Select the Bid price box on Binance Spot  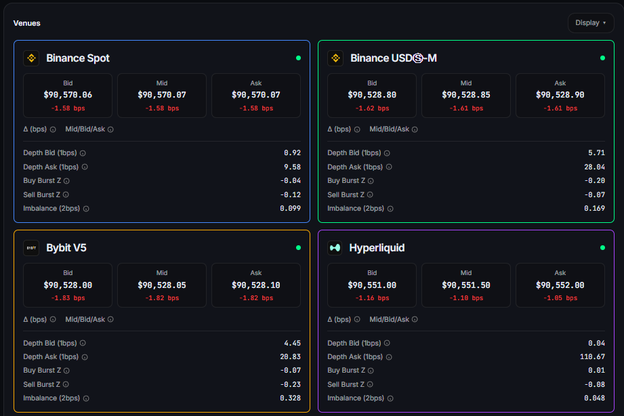[68, 95]
